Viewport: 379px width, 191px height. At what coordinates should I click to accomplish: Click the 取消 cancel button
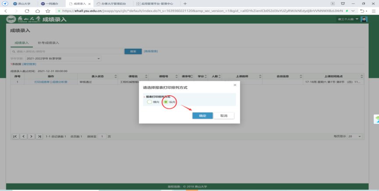coord(224,115)
